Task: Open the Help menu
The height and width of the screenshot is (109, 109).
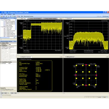Action: [x=14, y=14]
